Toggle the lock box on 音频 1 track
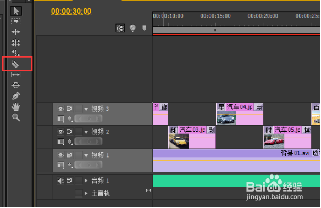Screen dimensions: 321x208 pos(79,181)
